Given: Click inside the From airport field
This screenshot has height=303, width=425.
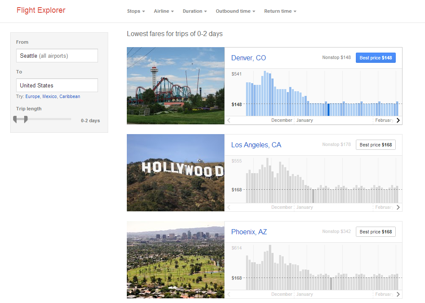Looking at the screenshot, I should (x=57, y=56).
